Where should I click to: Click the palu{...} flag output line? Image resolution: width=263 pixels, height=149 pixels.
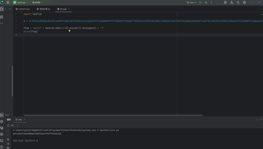click(x=37, y=133)
